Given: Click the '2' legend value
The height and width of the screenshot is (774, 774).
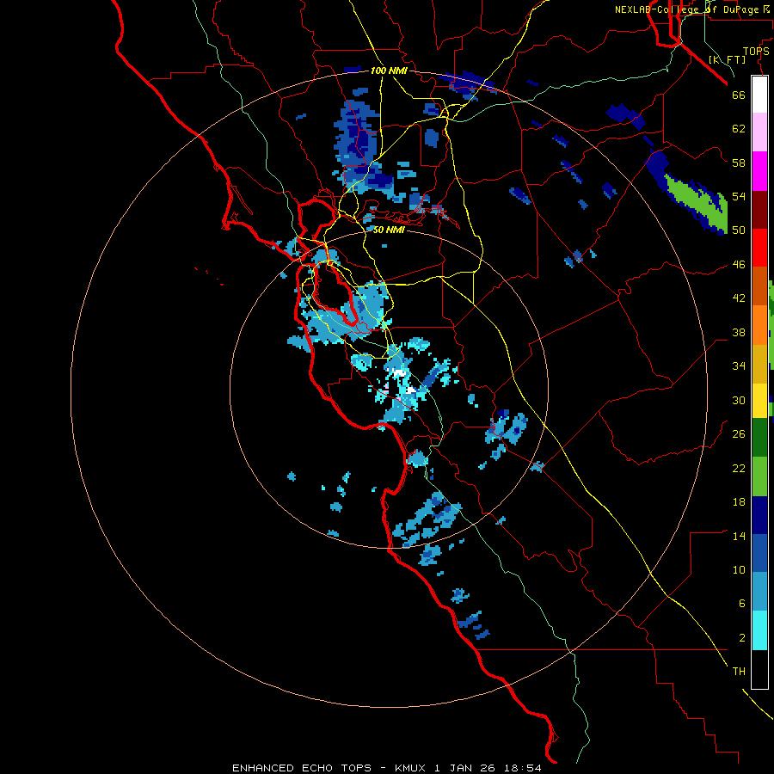Looking at the screenshot, I should (x=742, y=638).
